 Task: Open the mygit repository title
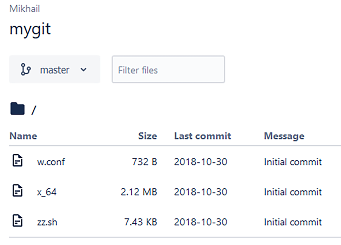point(30,28)
